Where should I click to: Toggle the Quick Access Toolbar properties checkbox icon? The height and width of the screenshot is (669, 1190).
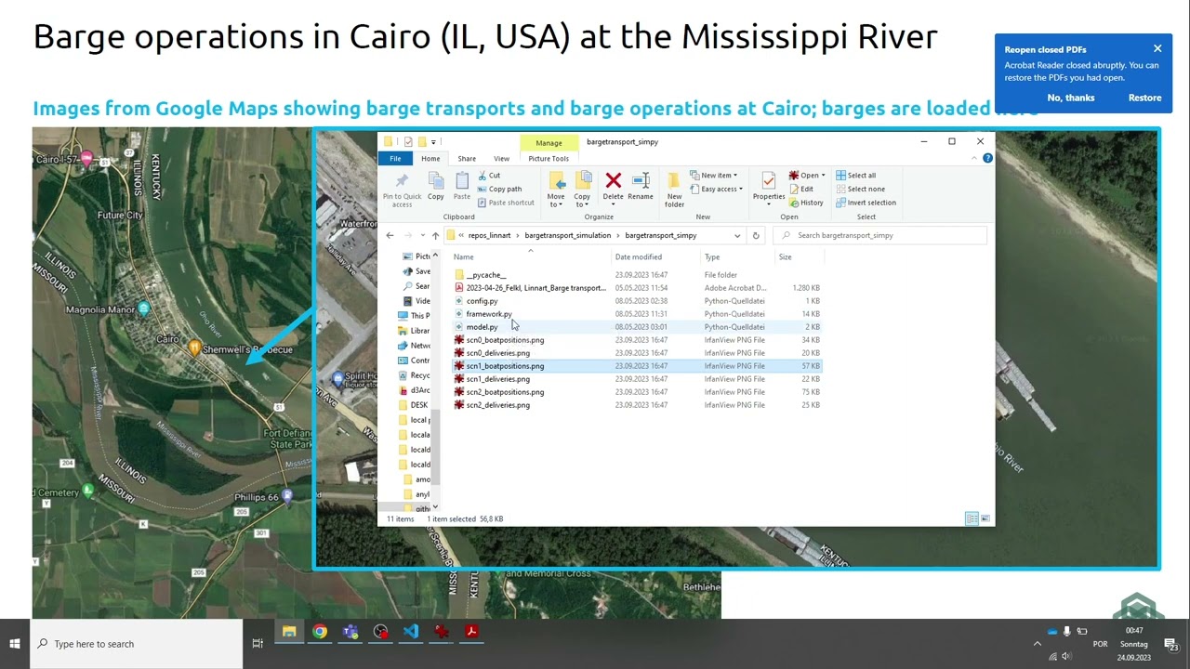click(x=408, y=142)
